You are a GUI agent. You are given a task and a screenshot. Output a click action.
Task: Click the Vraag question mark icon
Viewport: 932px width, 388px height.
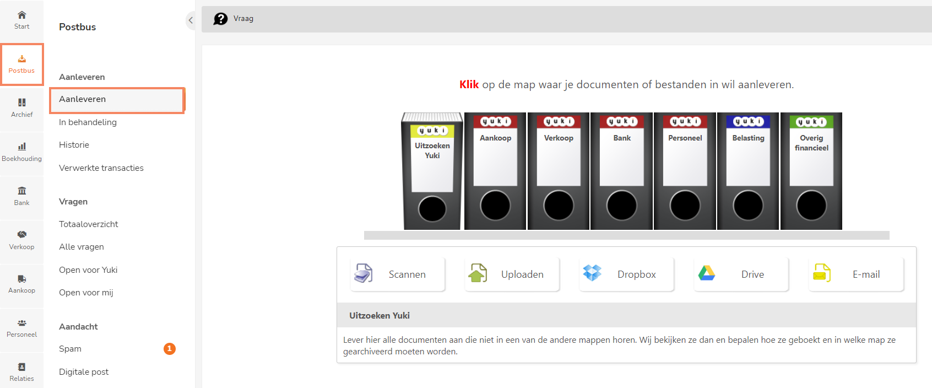tap(220, 19)
